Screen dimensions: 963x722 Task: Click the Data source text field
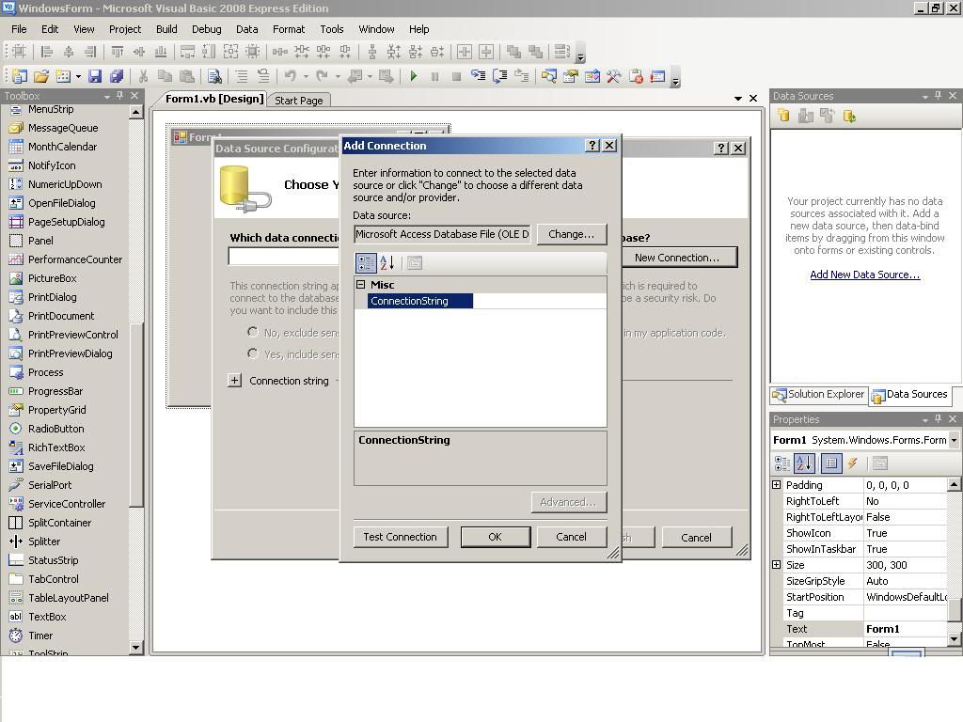point(442,234)
